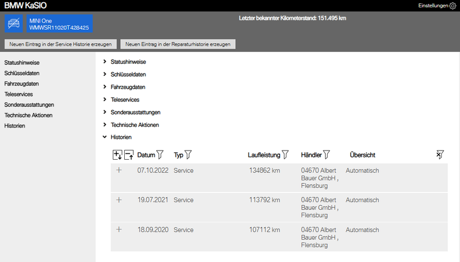Click the BMW KaSIO title

coord(25,6)
